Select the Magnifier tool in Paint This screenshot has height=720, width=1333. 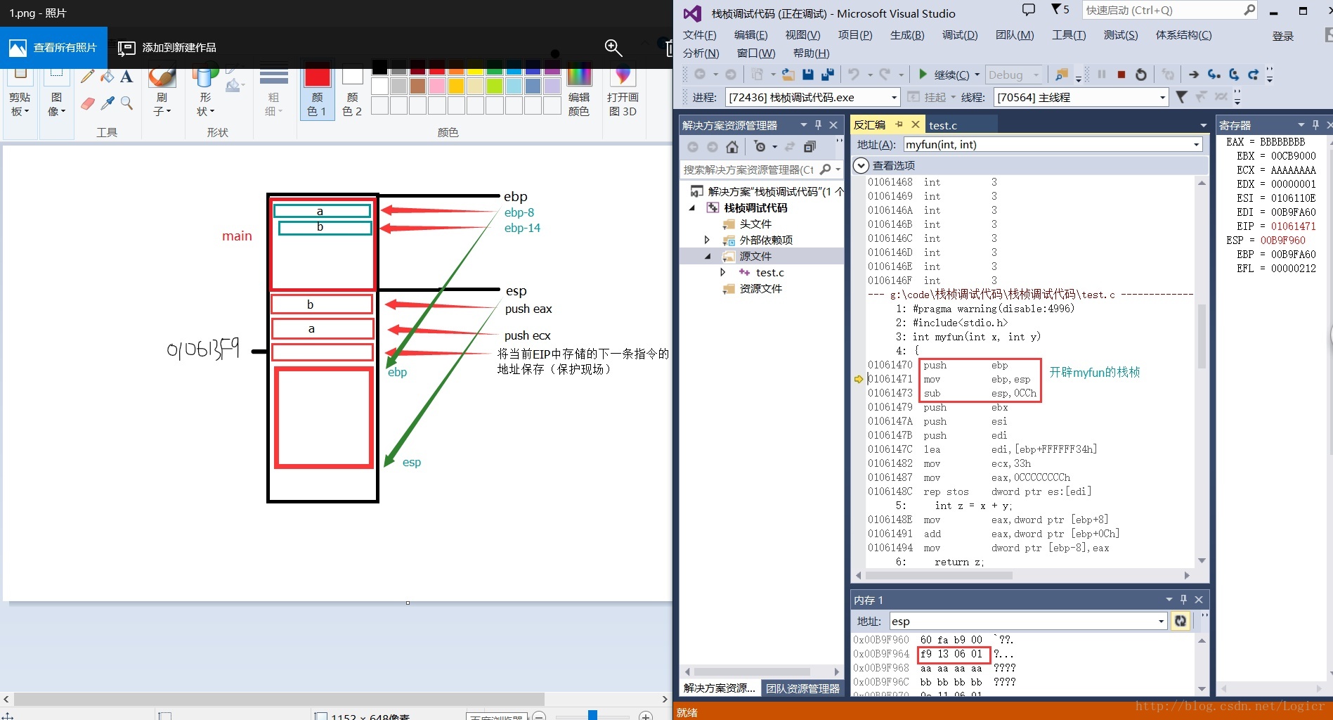pos(126,103)
